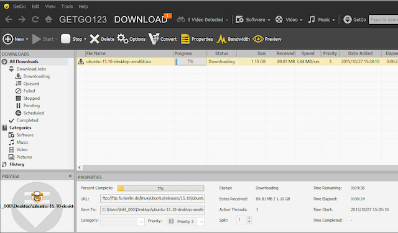Sort by Status column header
Viewport: 398px width, 233px height.
(221, 53)
